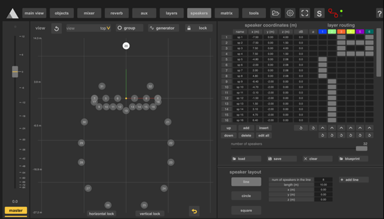Switch to the mixer tab
Screen dimensions: 384x219
point(89,13)
